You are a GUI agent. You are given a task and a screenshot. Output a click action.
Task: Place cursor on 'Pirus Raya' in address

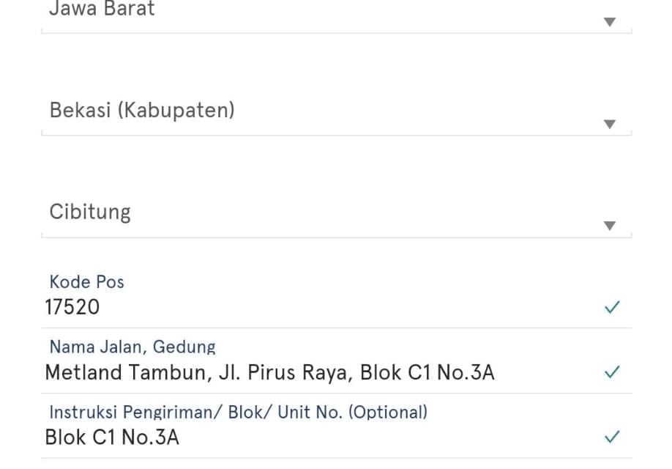(x=300, y=372)
